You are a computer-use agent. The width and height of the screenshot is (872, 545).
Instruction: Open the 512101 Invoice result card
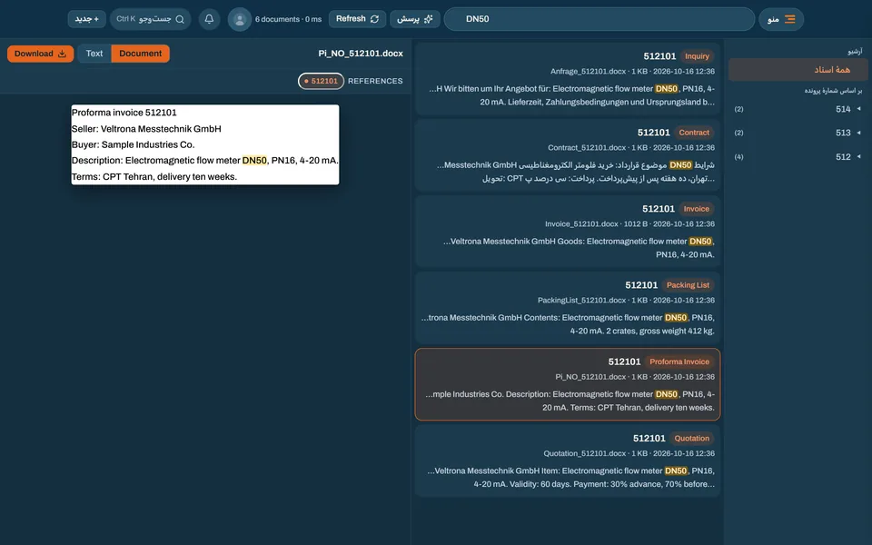click(567, 232)
